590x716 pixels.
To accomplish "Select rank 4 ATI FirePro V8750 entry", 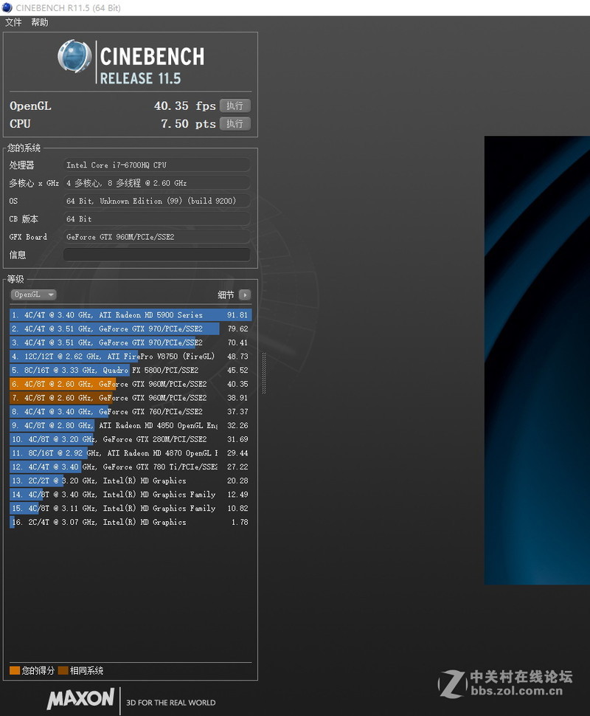I will [130, 357].
